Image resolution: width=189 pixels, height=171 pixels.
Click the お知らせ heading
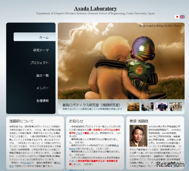(x=76, y=121)
